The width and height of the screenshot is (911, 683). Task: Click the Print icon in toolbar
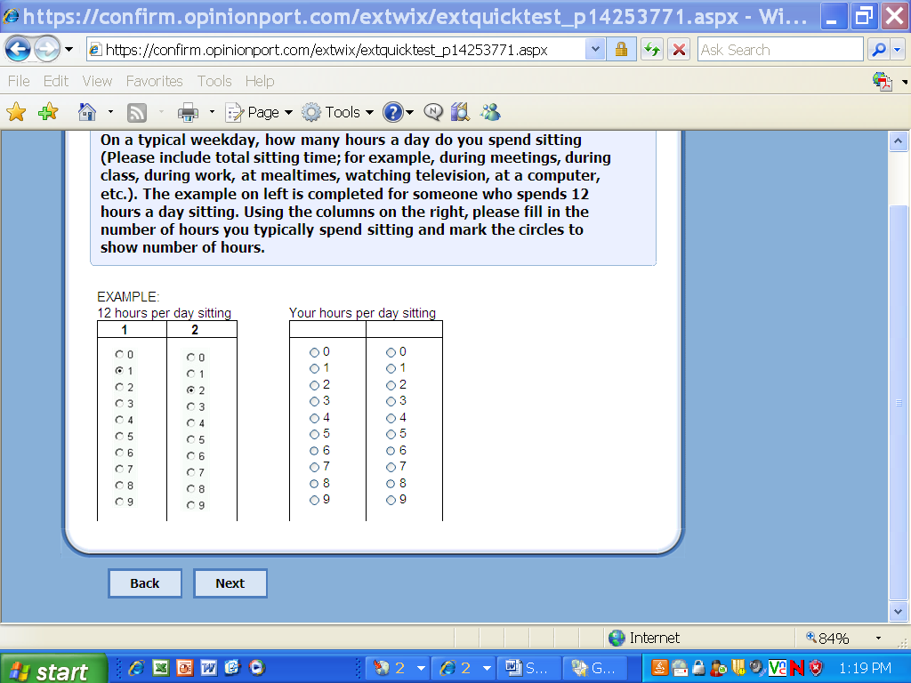(188, 112)
